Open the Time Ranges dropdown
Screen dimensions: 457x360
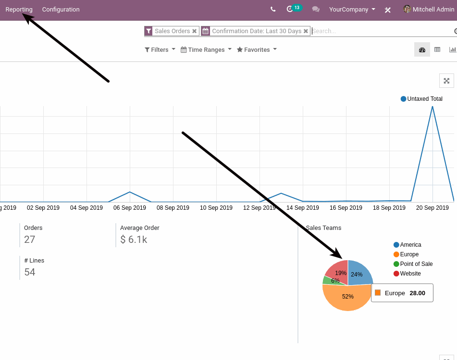tap(206, 49)
